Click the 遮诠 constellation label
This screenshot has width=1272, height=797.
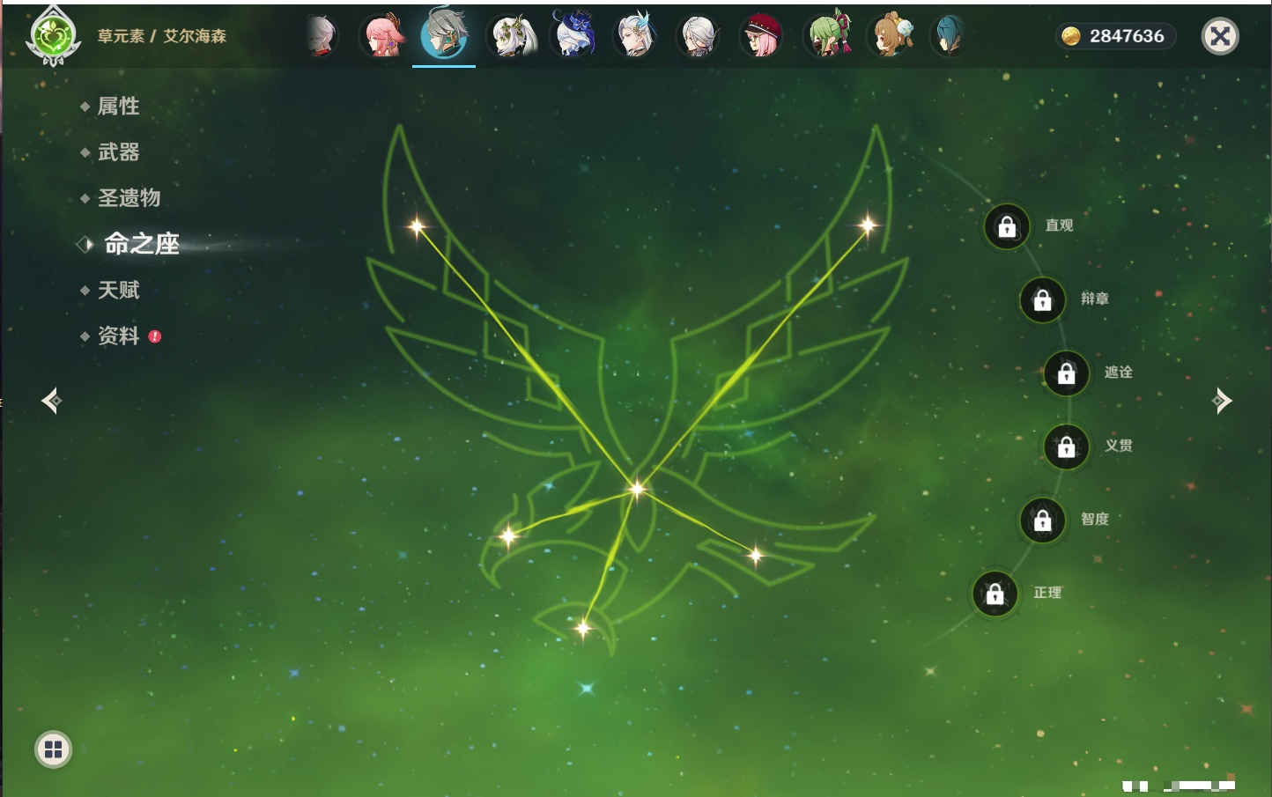pyautogui.click(x=1119, y=372)
